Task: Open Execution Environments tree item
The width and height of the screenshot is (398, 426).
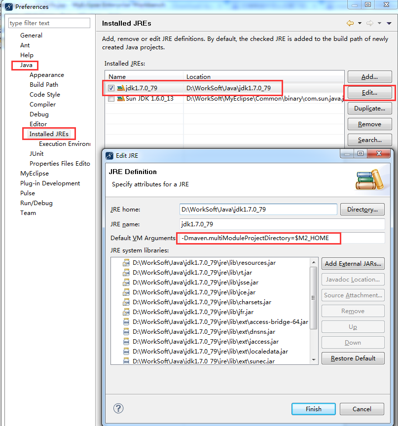Action: [x=65, y=143]
